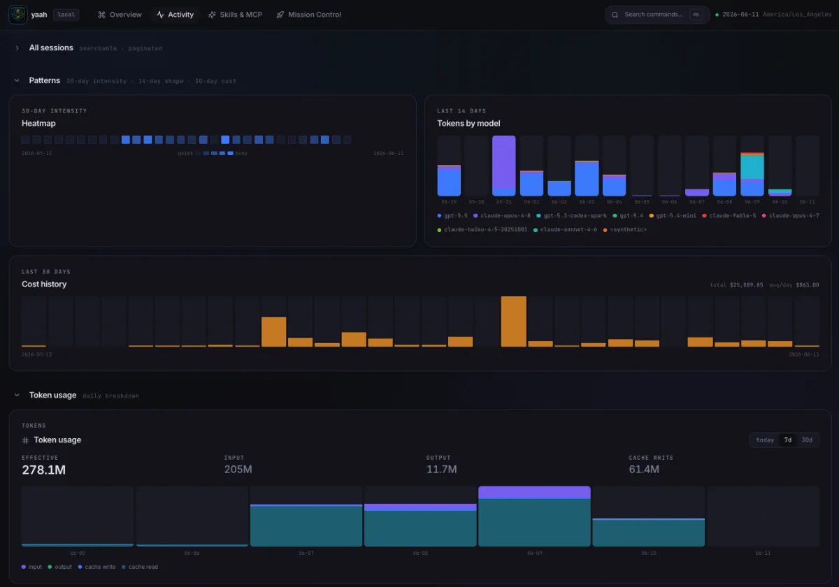Click the 05-29 tokens by model bar
This screenshot has width=839, height=587.
[x=449, y=180]
